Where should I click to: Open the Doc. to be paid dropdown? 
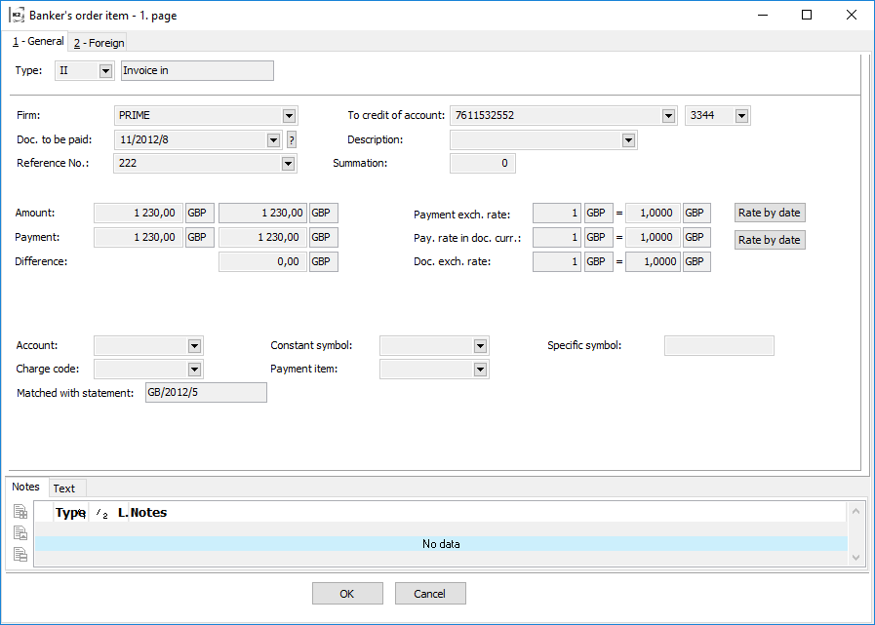(273, 140)
